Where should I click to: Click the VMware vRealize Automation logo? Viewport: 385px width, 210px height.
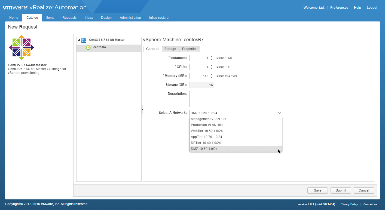45,7
